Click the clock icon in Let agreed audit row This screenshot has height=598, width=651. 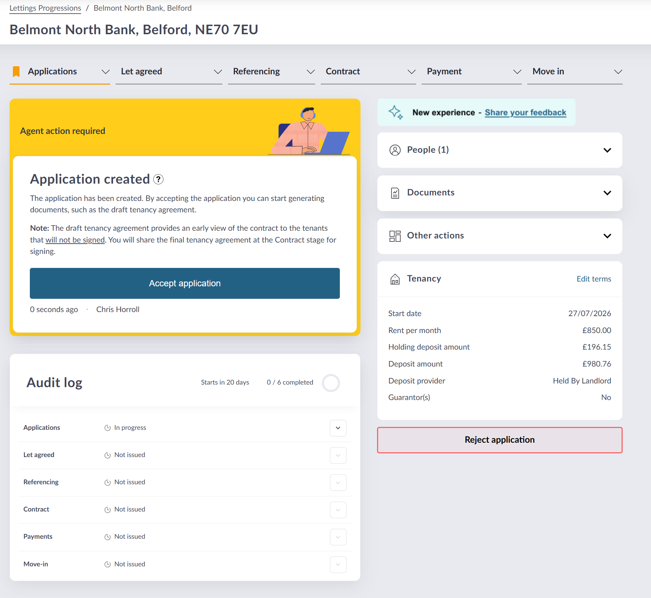tap(108, 455)
